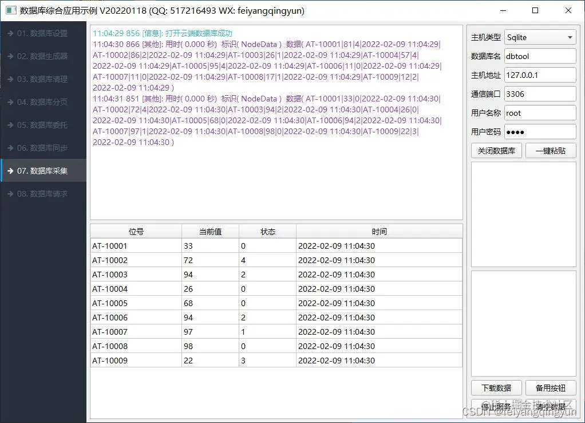This screenshot has height=423, width=585.
Task: Select the AT-10003 cell in the table
Action: tap(136, 275)
